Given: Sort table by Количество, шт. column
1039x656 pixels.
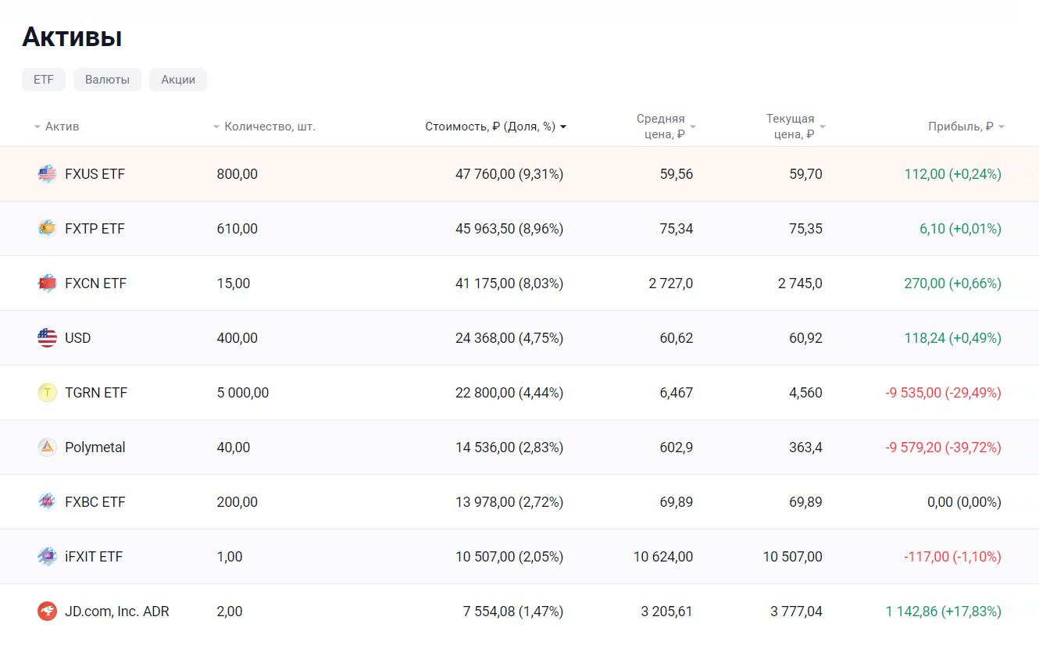Looking at the screenshot, I should click(264, 127).
